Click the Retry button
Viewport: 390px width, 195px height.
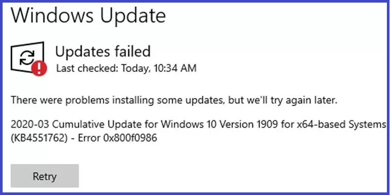(45, 176)
